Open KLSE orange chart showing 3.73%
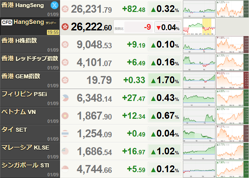The image size is (249, 178). click(x=233, y=151)
